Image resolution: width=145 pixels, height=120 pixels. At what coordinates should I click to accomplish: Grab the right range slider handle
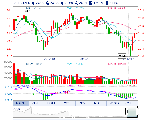138,111
